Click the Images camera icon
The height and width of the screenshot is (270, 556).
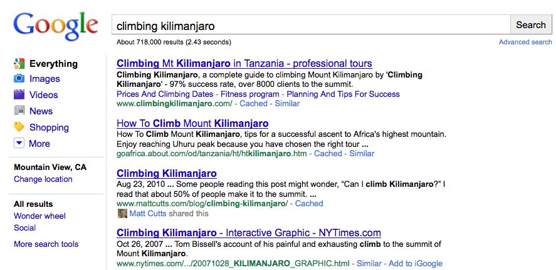coord(19,79)
